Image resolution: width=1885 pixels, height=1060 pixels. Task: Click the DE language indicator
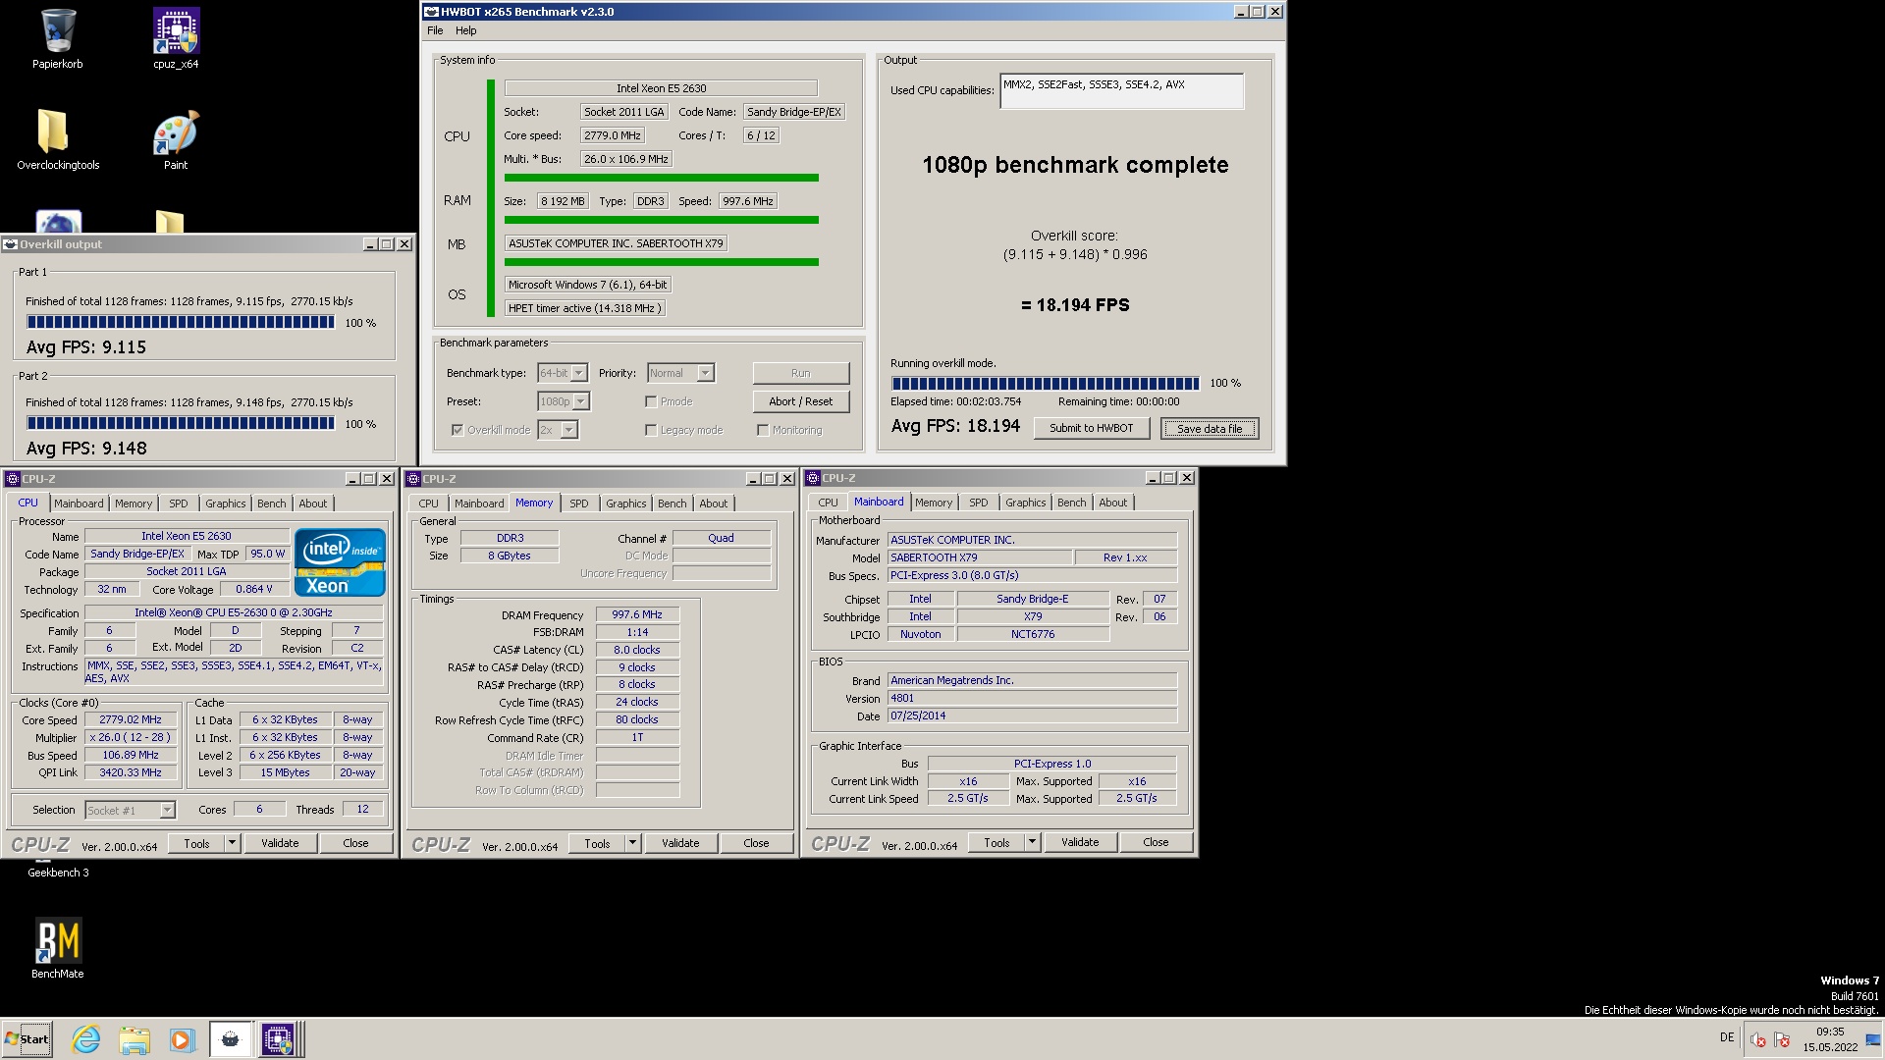[1727, 1037]
